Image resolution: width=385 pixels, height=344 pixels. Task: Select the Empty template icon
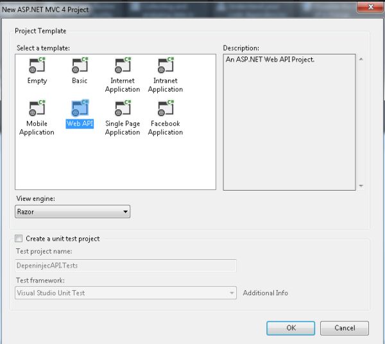tap(37, 65)
